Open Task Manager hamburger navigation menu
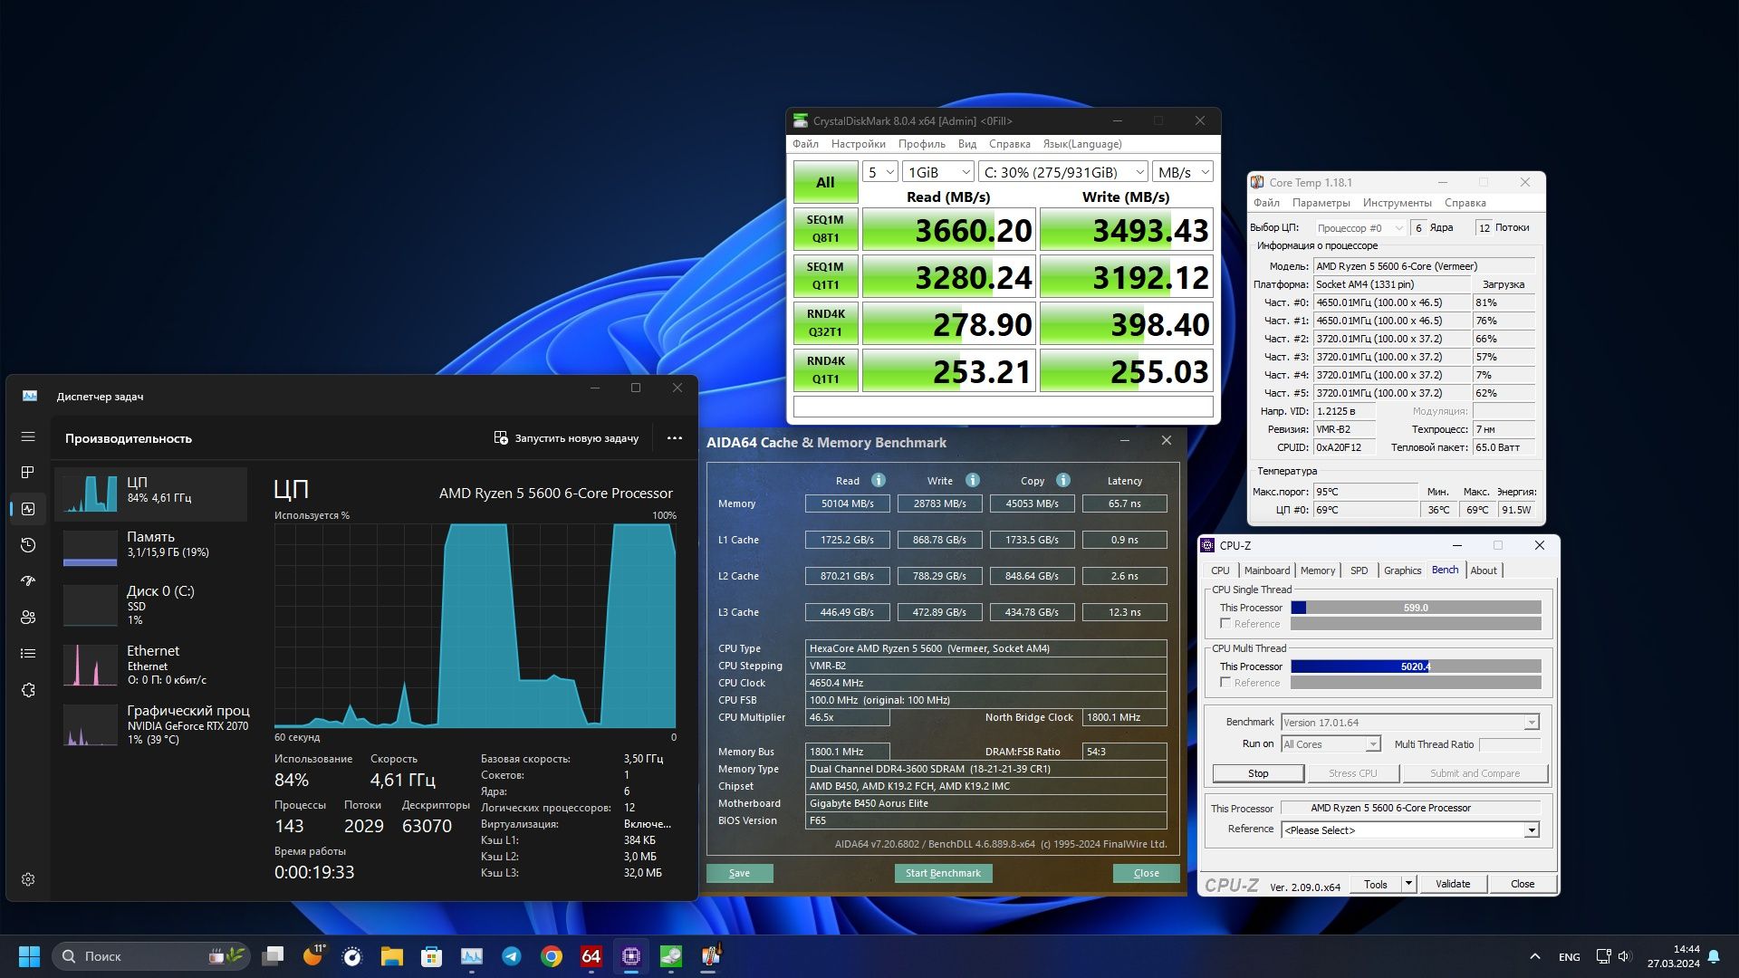Image resolution: width=1739 pixels, height=978 pixels. [x=28, y=436]
